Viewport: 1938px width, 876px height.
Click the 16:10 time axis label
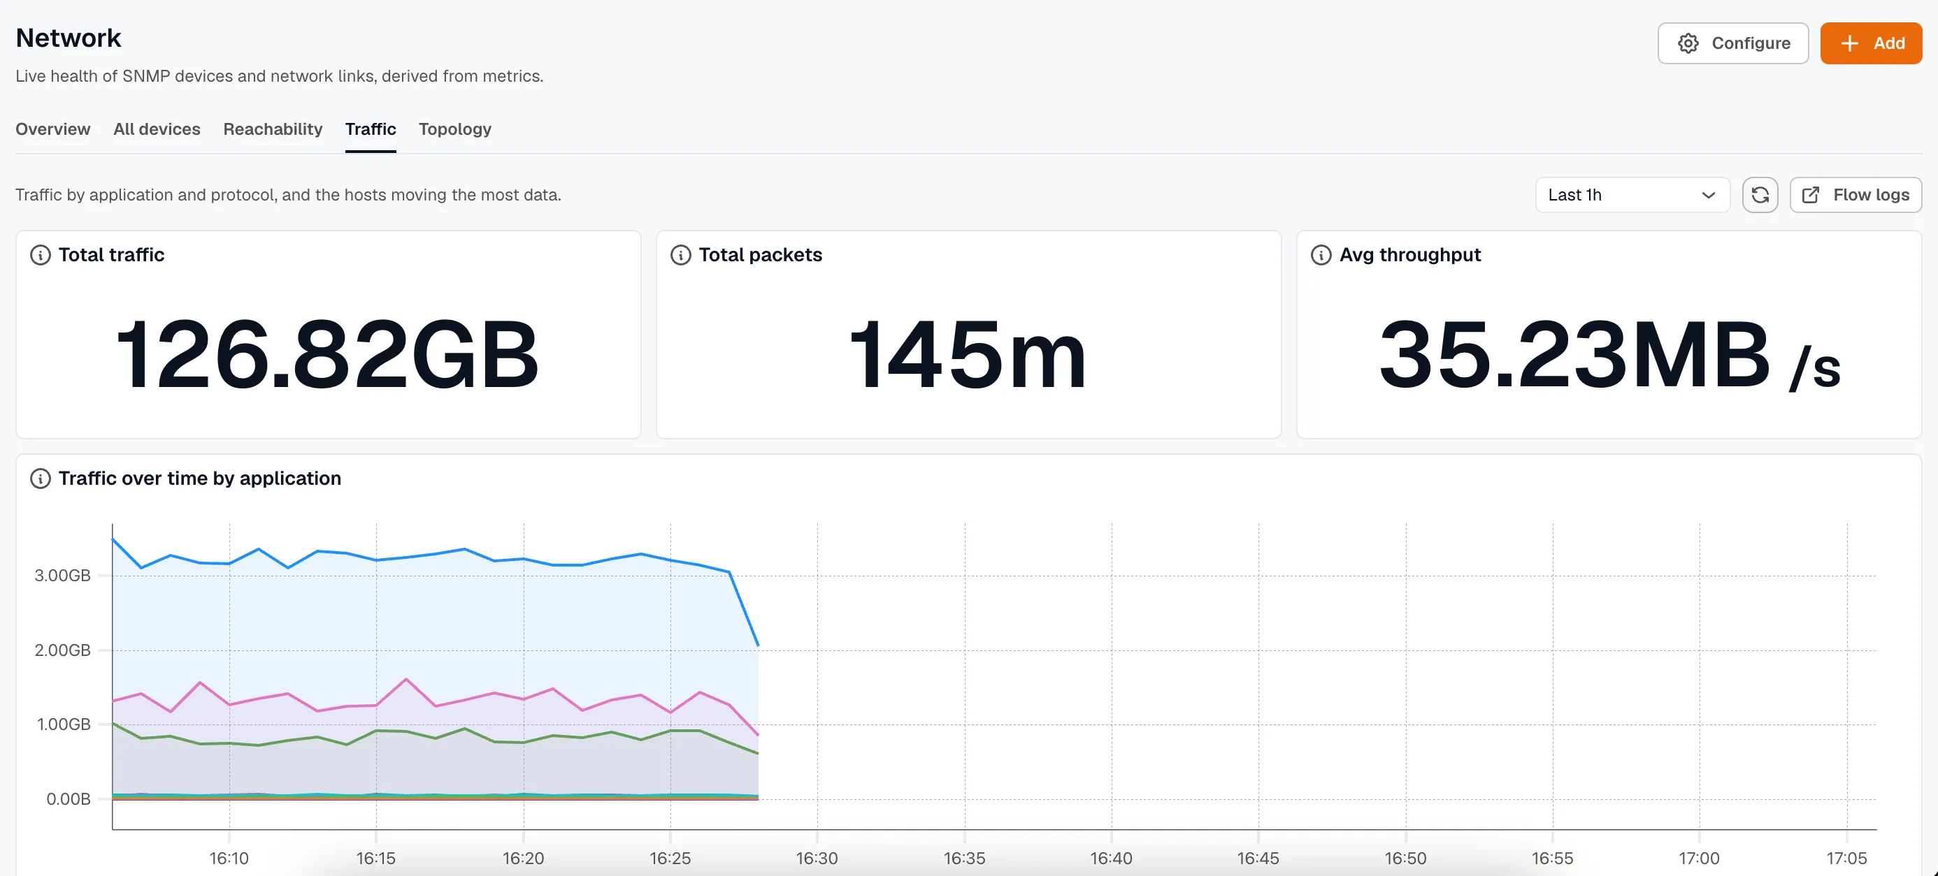pos(229,859)
